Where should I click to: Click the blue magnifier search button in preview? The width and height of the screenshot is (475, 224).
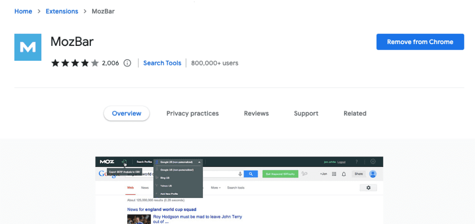click(x=251, y=174)
